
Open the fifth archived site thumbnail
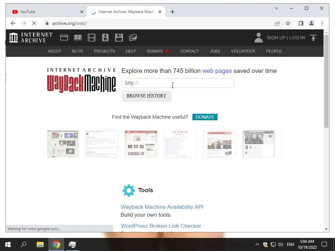[220, 144]
